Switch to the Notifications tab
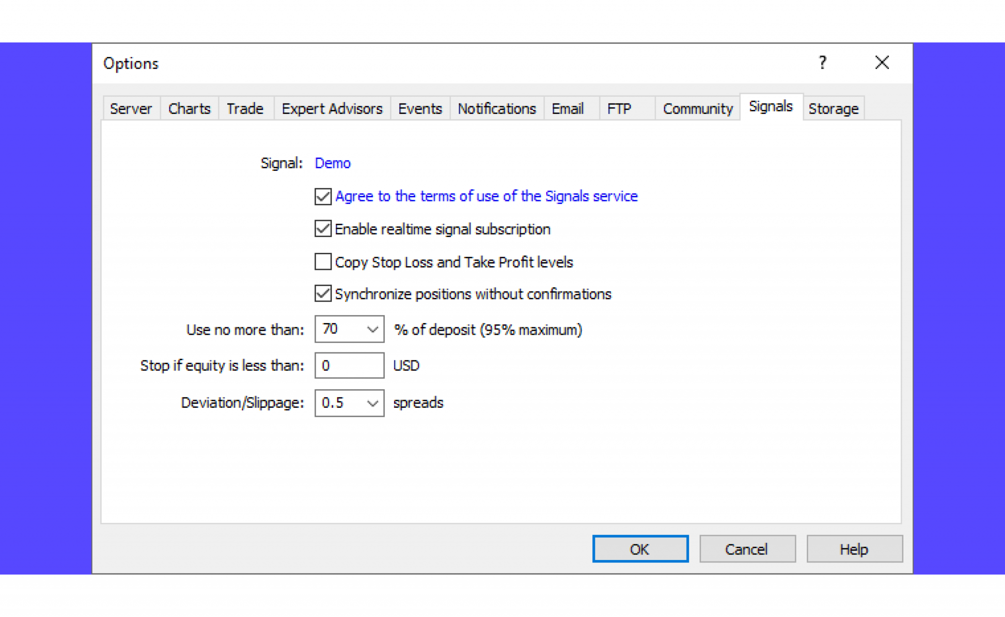Screen dimensions: 1005x617 coord(497,108)
